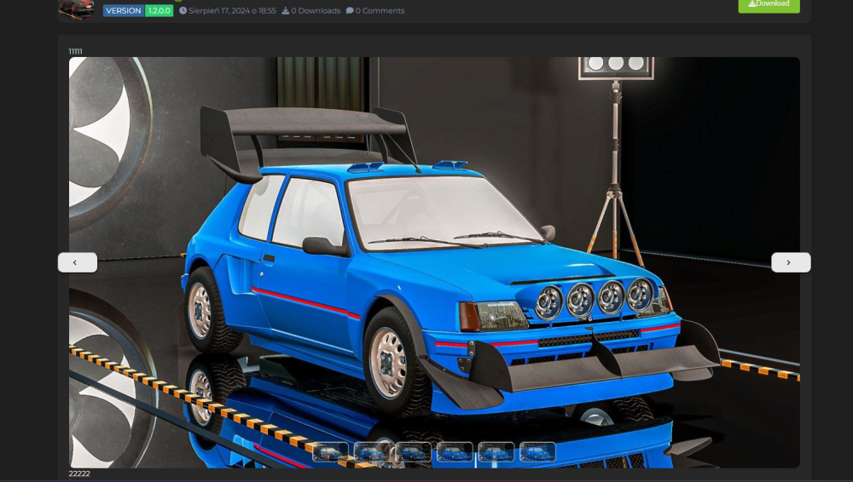The image size is (853, 482).
Task: Select the fifth gallery thumbnail
Action: [496, 452]
